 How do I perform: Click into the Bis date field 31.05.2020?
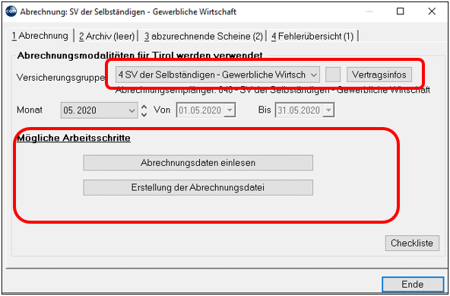(299, 110)
